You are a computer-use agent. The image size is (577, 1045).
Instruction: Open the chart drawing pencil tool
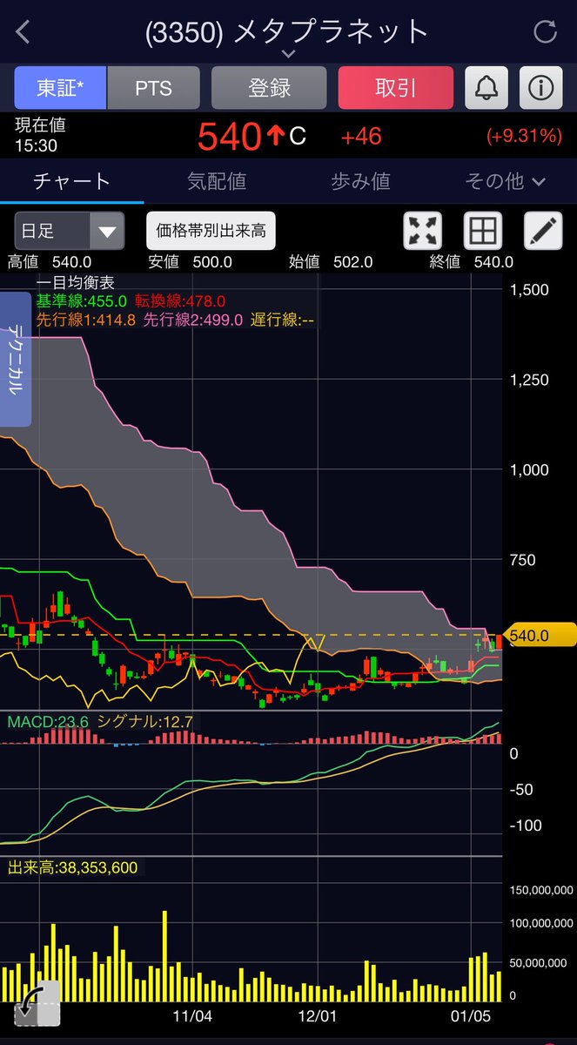click(x=543, y=232)
